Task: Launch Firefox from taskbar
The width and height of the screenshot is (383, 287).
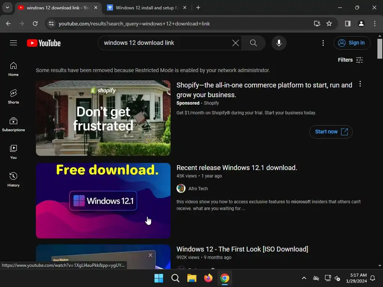Action: click(x=208, y=278)
